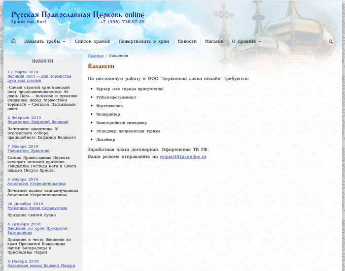
Task: Open 'Анастасия Узорешительница' news link
Action: (36, 183)
